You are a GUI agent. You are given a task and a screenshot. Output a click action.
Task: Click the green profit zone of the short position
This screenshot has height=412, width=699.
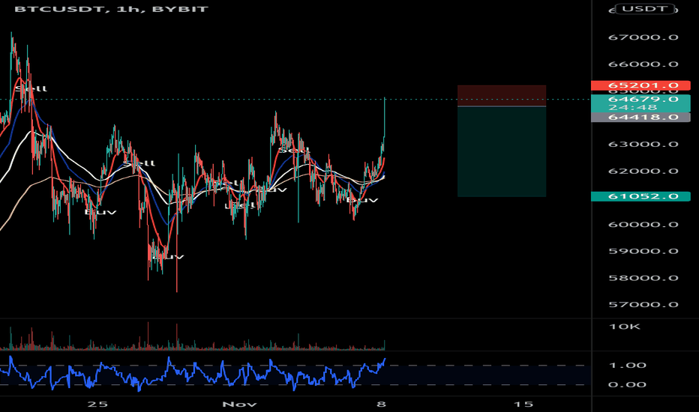coord(502,151)
